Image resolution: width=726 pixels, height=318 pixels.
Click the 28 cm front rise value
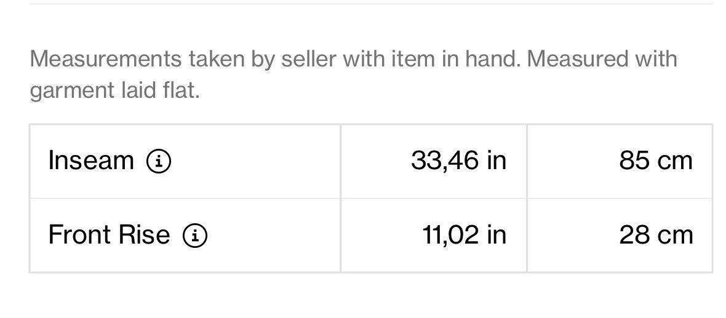[x=656, y=235]
